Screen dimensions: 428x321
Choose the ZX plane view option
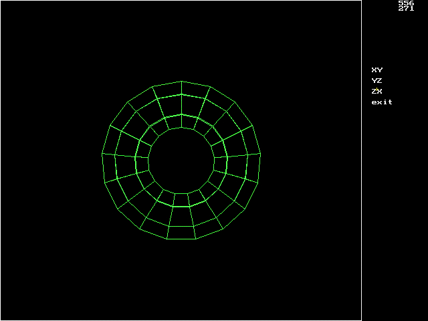click(377, 91)
